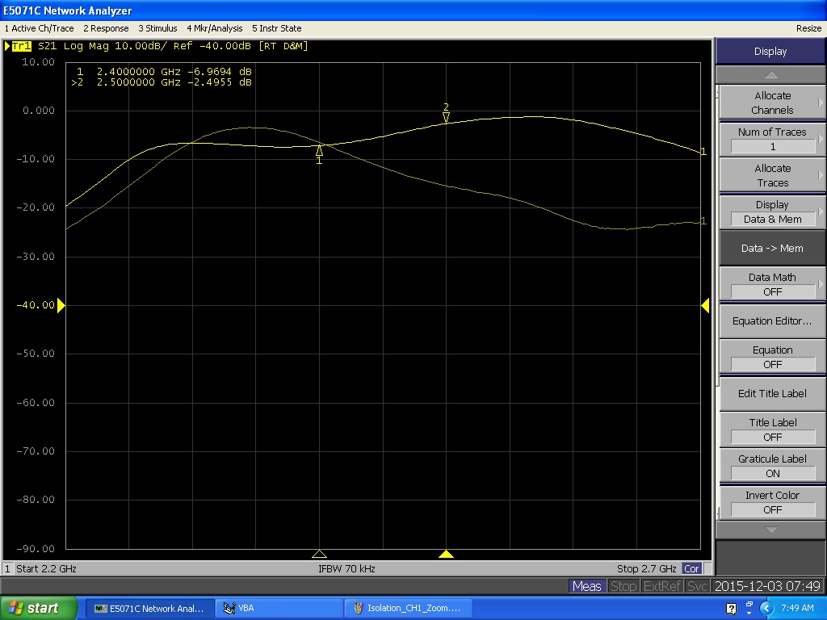Toggle Invert Color setting
The image size is (827, 620).
point(772,502)
